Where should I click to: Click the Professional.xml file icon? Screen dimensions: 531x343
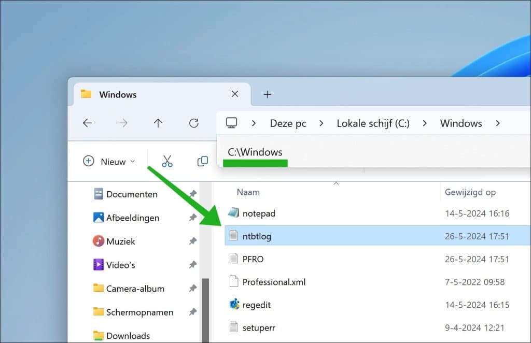(233, 281)
